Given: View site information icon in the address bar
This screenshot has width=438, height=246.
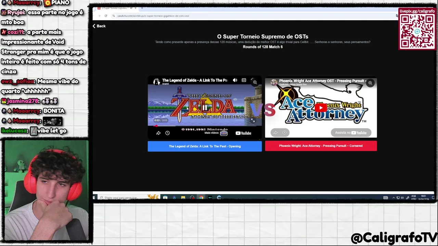Looking at the screenshot, I should (x=114, y=16).
